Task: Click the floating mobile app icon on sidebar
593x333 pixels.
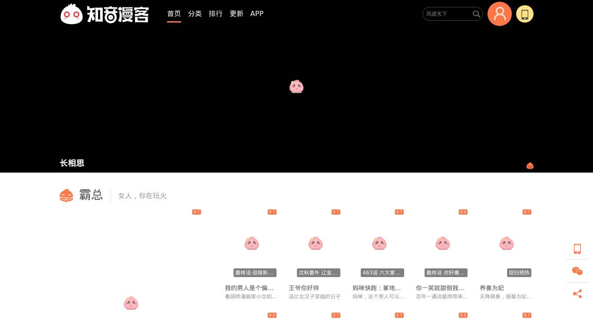Action: click(577, 249)
